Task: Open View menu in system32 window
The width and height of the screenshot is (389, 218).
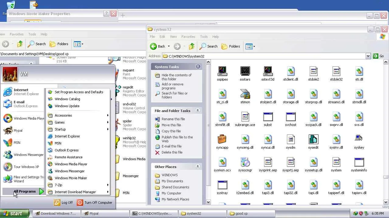Action: 173,37
